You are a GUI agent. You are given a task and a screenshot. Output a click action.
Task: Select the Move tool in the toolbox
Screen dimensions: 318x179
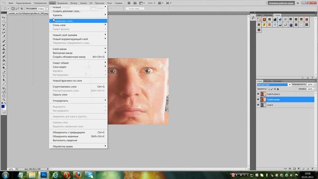pos(3,17)
